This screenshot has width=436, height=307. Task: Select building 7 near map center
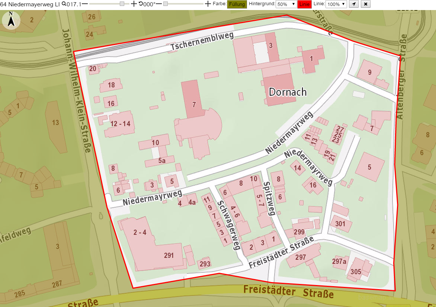194,105
